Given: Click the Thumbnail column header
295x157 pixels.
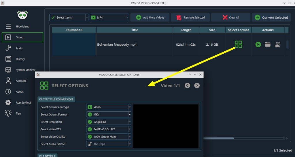Looking at the screenshot, I should pos(74,30).
